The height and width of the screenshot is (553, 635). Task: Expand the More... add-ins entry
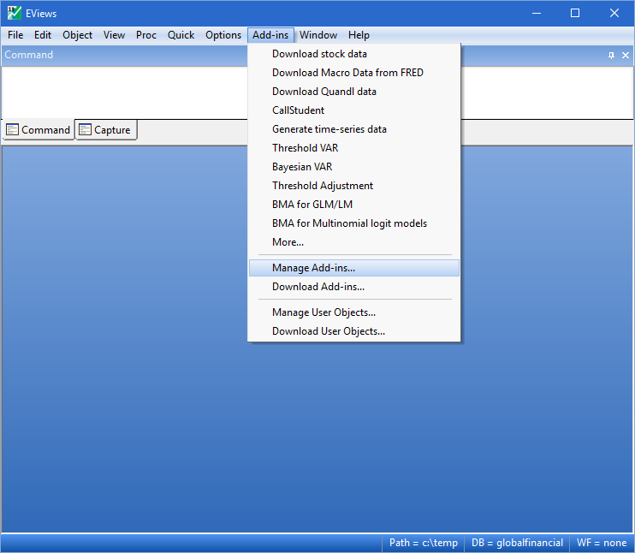click(x=288, y=242)
